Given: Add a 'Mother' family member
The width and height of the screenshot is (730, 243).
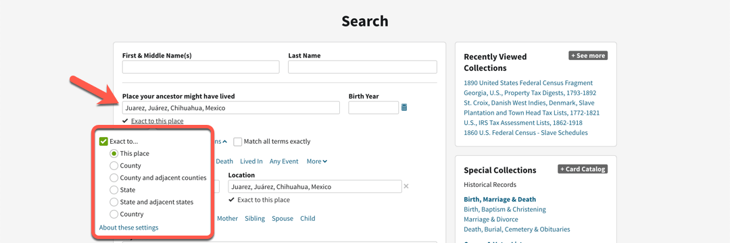Looking at the screenshot, I should tap(227, 219).
